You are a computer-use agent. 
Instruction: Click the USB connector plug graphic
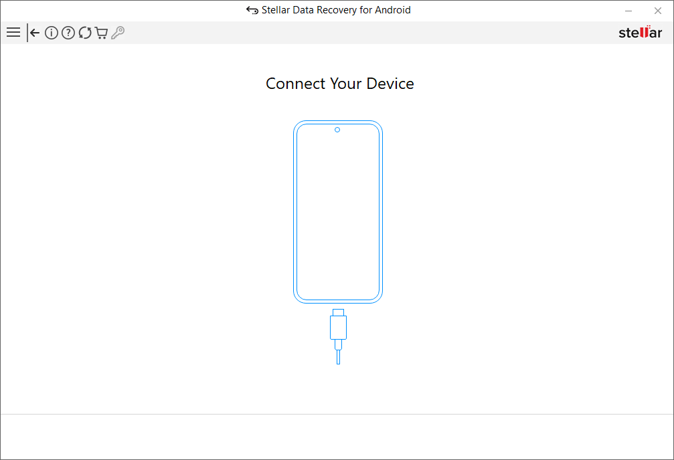pos(338,326)
